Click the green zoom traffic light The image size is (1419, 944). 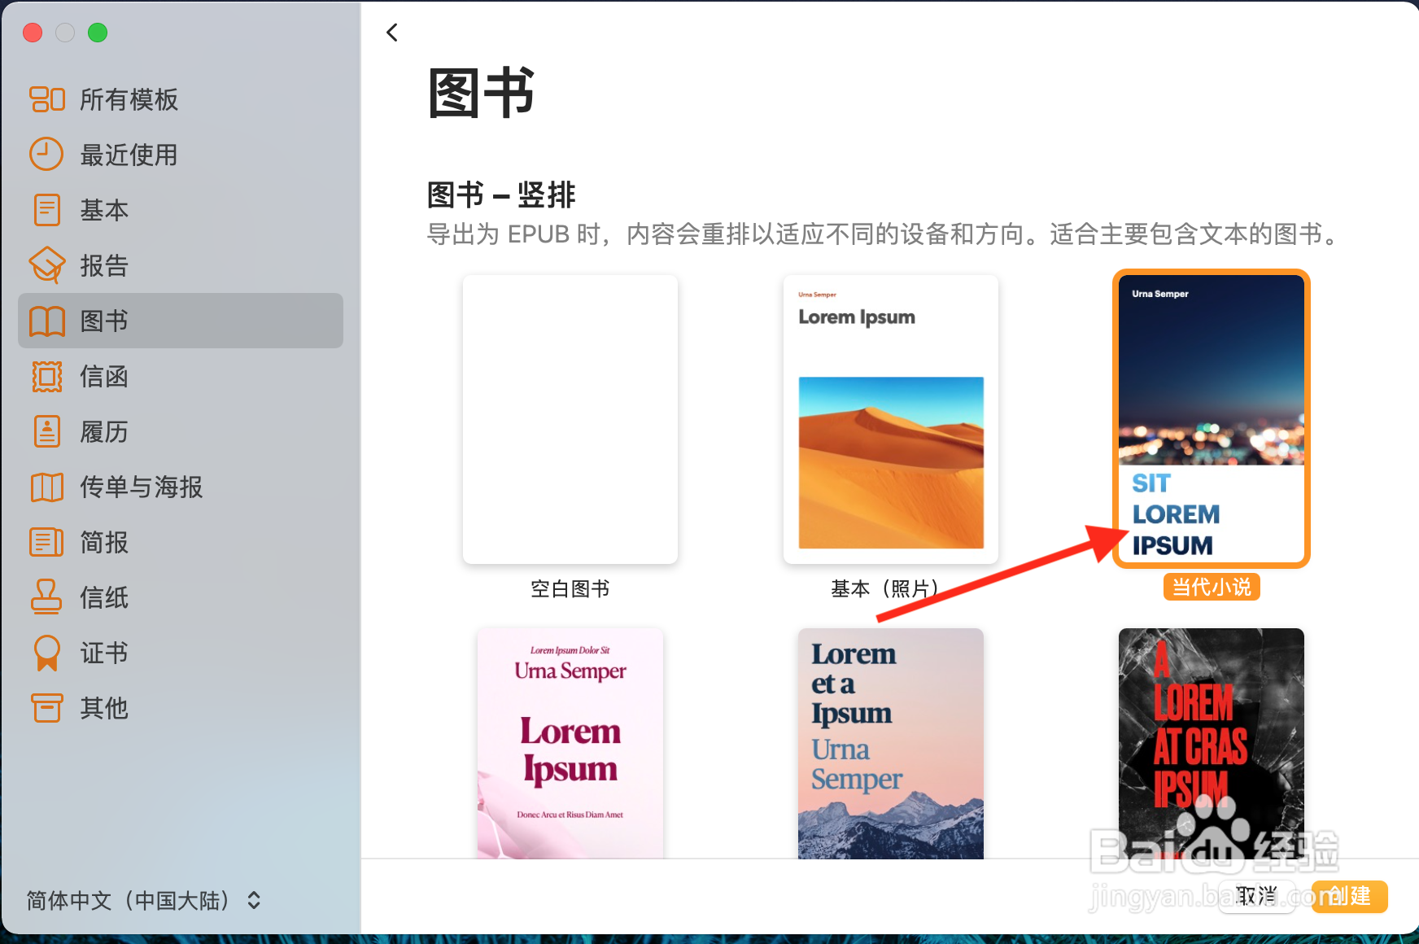point(98,33)
